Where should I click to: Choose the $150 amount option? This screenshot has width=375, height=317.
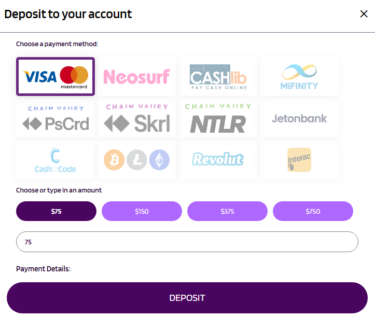(x=142, y=211)
